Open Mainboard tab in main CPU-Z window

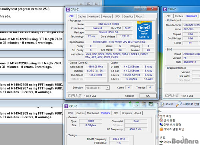tap(94, 16)
